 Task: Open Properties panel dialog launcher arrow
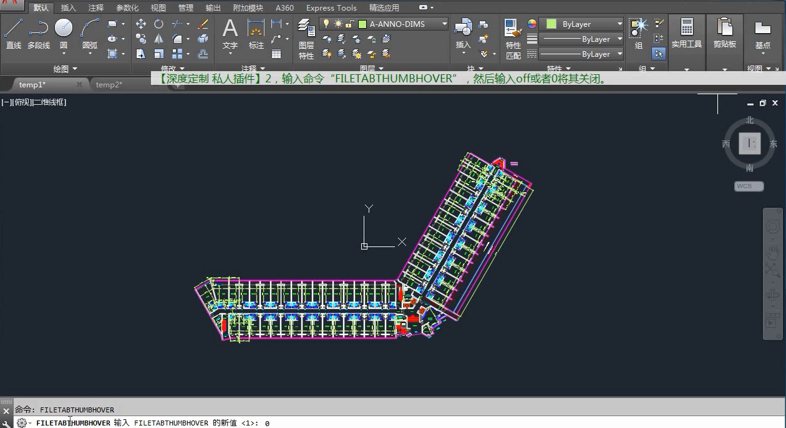tap(621, 69)
